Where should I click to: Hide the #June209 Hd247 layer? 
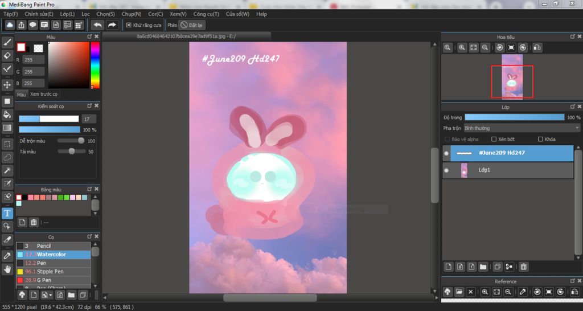(446, 153)
